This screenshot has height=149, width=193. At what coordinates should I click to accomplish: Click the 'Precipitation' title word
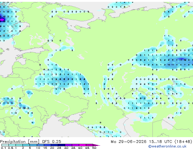click(13, 142)
